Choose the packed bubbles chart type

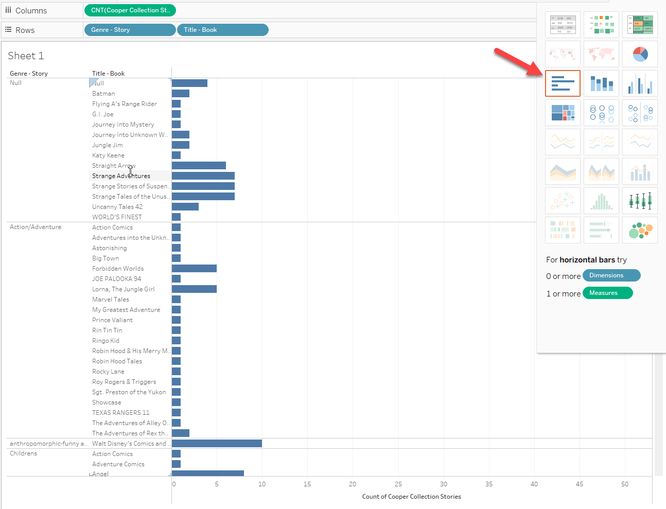tap(640, 230)
